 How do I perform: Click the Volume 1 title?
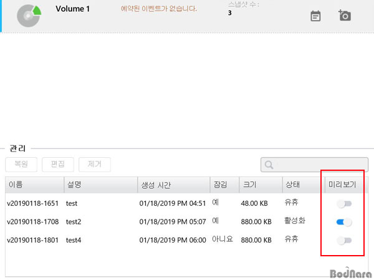click(73, 9)
